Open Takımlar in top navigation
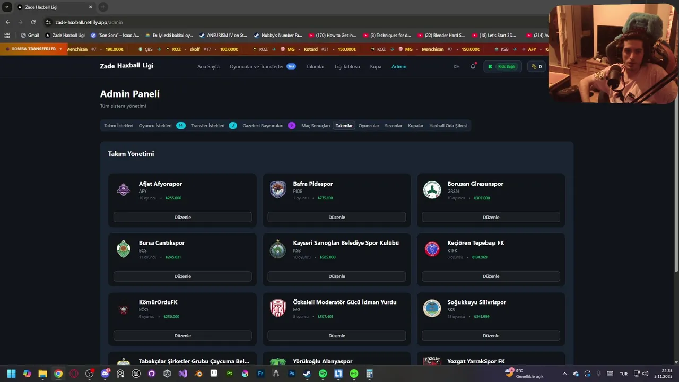The image size is (679, 382). point(316,67)
